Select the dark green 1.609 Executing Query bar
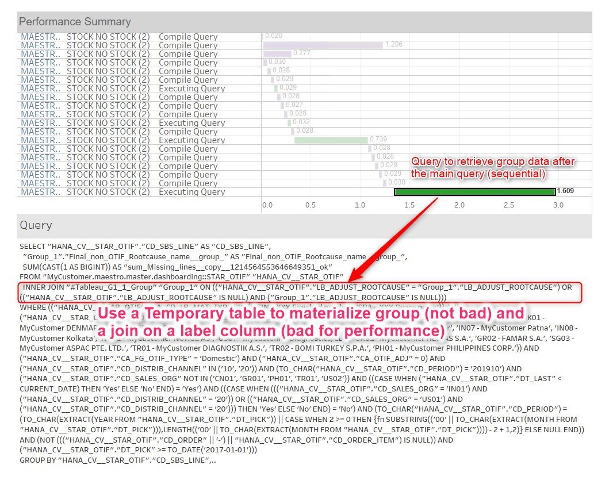Image resolution: width=613 pixels, height=488 pixels. tap(474, 192)
